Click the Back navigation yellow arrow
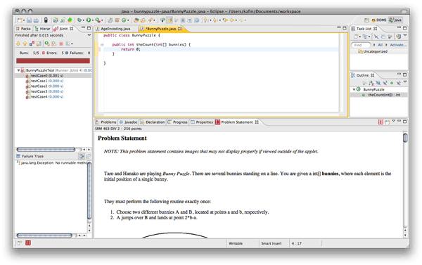422x265 pixels. [231, 20]
